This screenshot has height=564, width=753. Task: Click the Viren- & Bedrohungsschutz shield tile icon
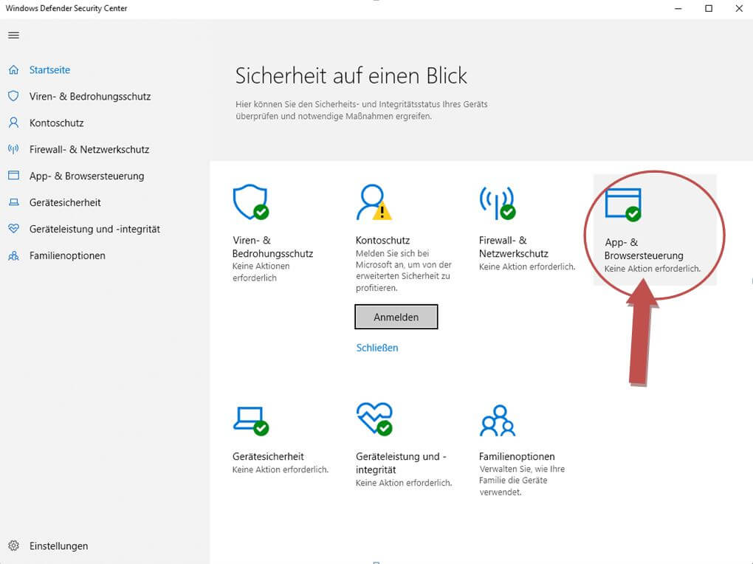[x=250, y=202]
